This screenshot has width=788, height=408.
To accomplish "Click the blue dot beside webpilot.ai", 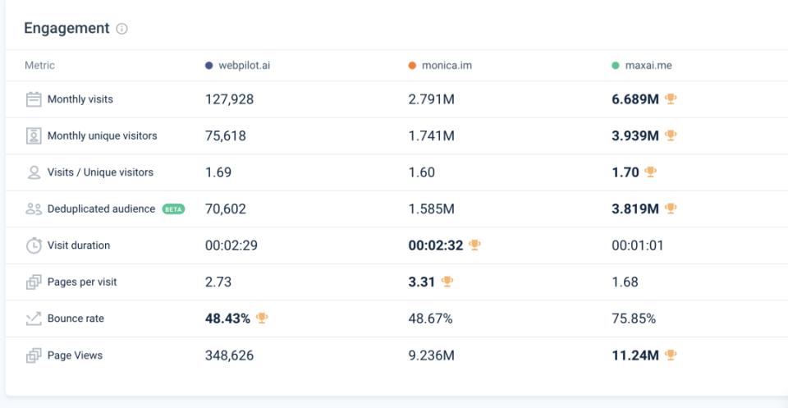I will coord(209,66).
